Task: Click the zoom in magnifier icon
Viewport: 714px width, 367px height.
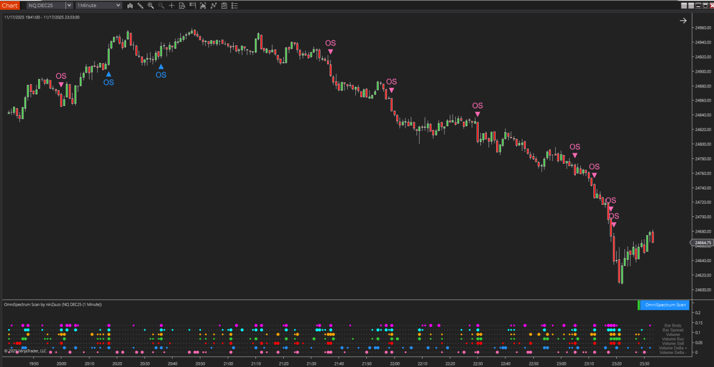Action: [x=151, y=5]
